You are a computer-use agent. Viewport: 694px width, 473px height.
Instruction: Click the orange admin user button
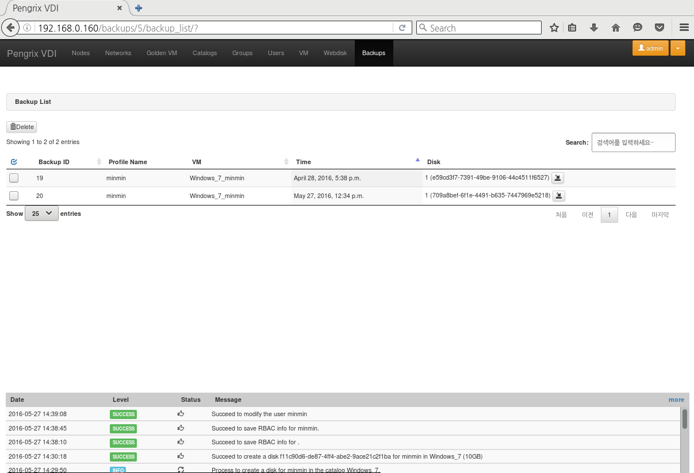click(x=650, y=48)
